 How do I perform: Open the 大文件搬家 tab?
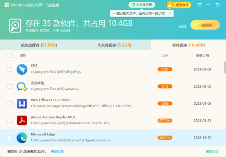(114, 45)
